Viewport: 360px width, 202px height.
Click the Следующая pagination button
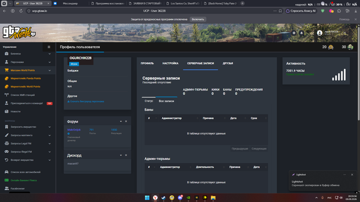259,149
